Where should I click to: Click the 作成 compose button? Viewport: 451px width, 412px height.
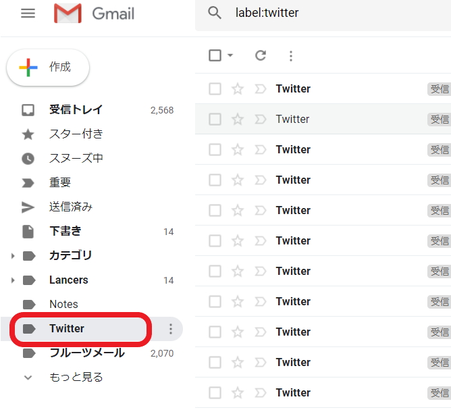click(48, 68)
